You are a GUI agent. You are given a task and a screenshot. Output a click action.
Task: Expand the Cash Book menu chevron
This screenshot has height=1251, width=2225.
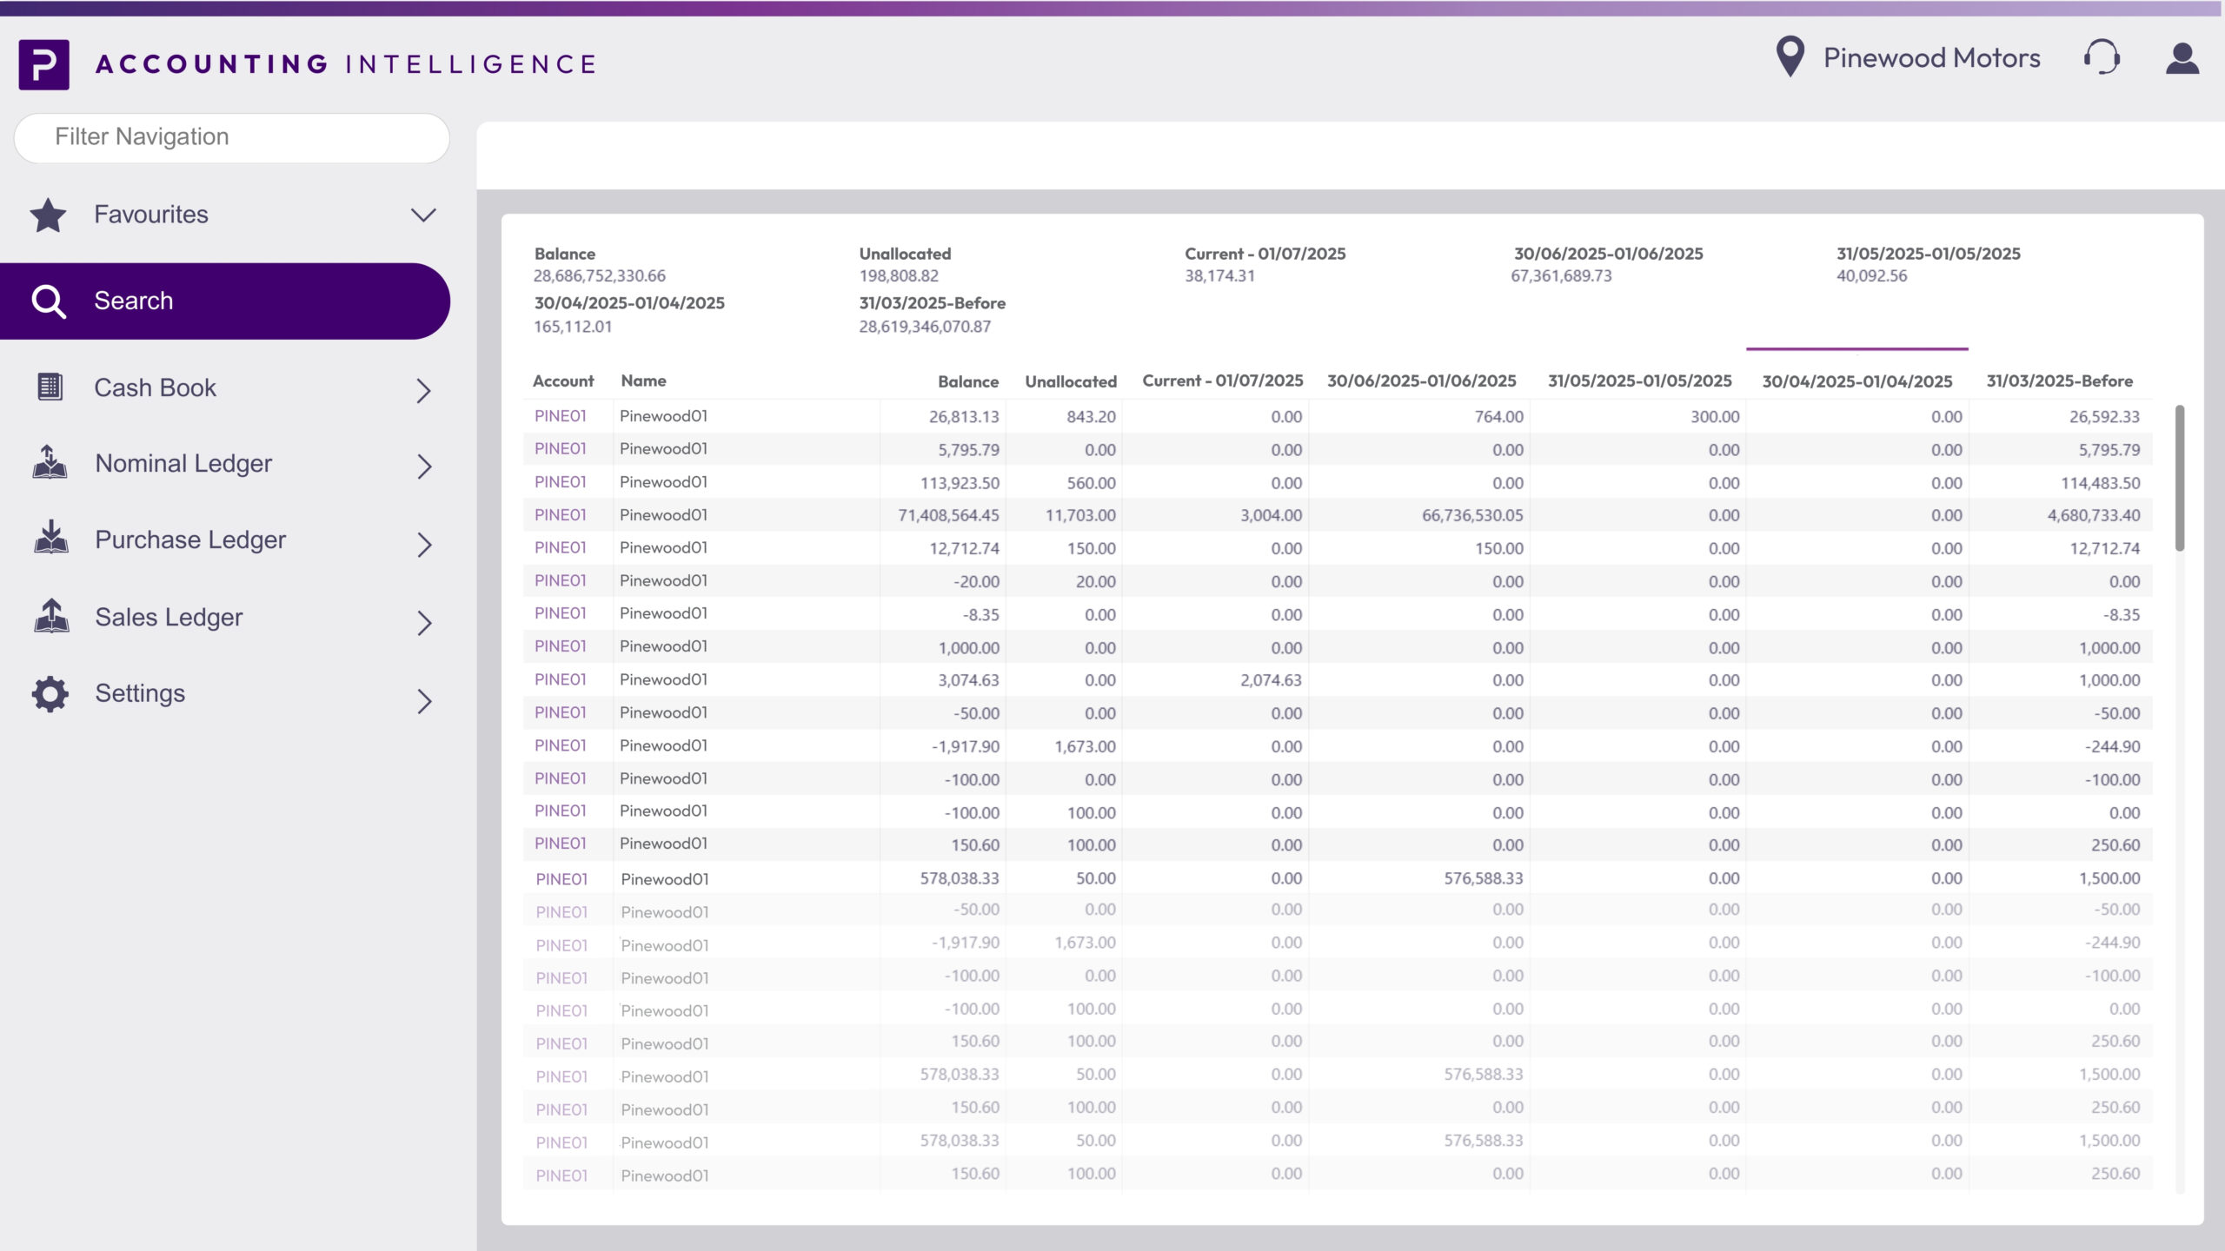click(x=423, y=392)
